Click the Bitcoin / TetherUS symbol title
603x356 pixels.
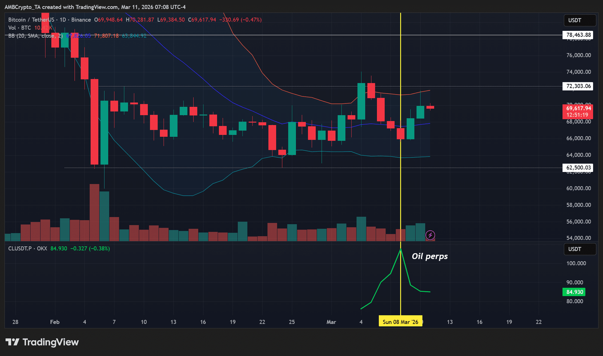pyautogui.click(x=32, y=20)
